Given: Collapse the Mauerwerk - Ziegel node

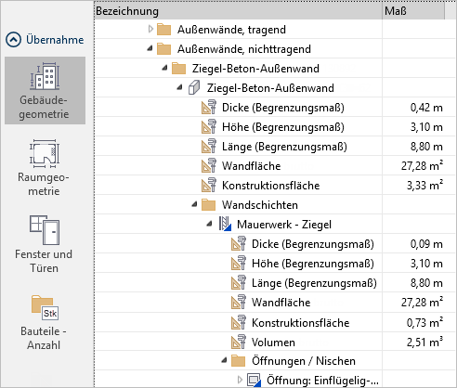Looking at the screenshot, I should tap(210, 224).
